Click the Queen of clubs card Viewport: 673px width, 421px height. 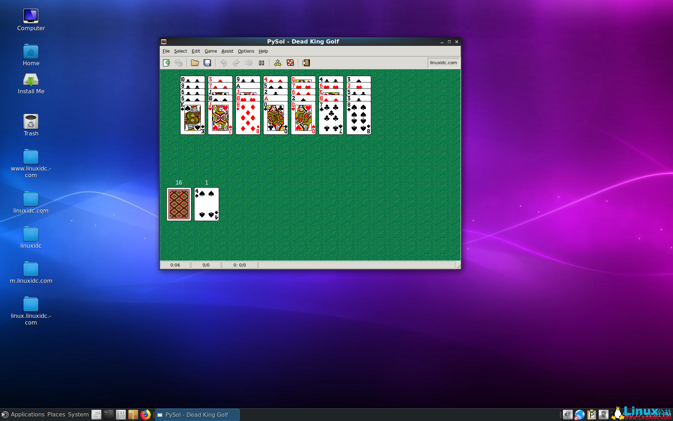click(x=276, y=118)
